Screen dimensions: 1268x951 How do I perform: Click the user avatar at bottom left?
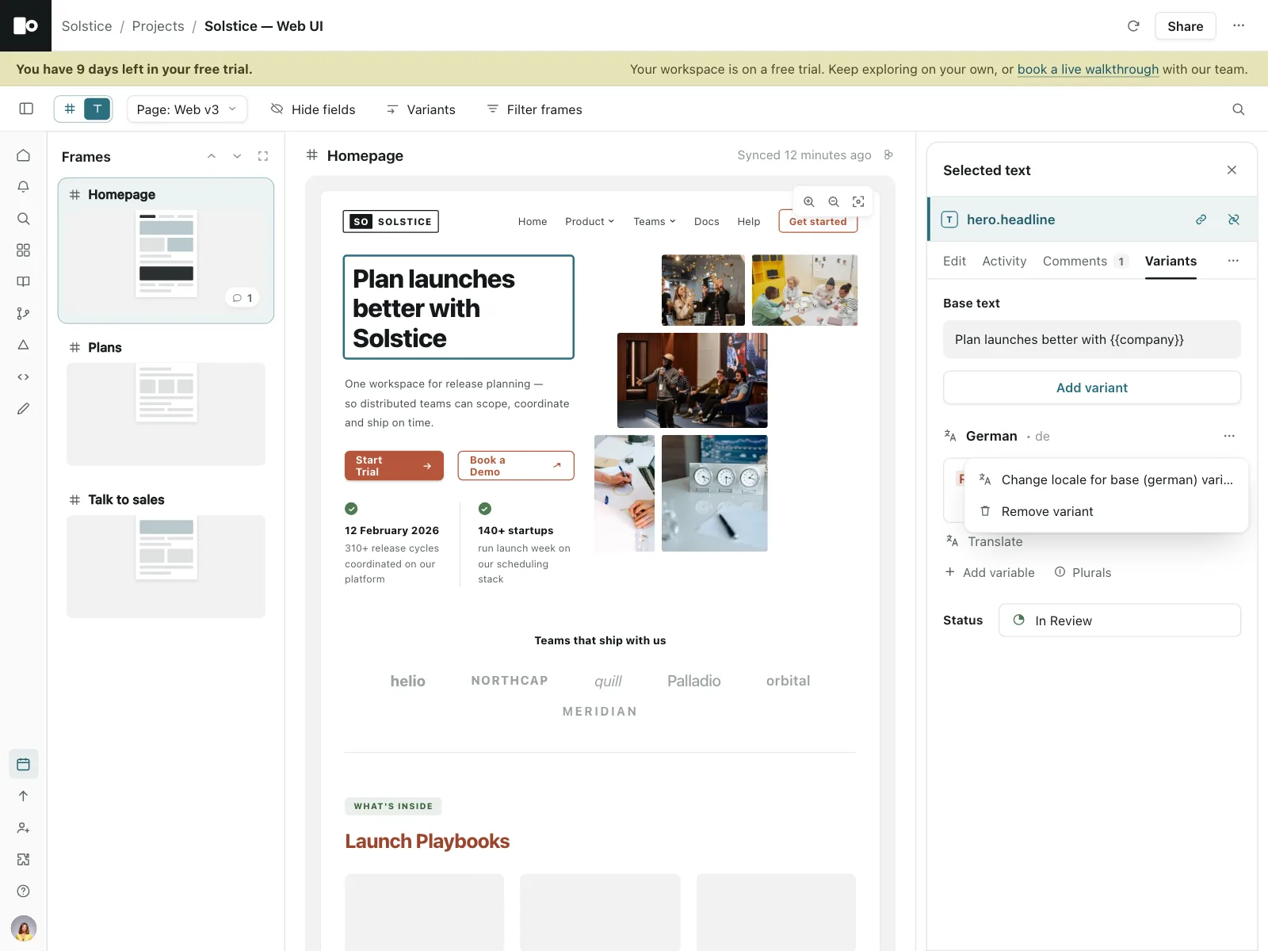[x=24, y=928]
